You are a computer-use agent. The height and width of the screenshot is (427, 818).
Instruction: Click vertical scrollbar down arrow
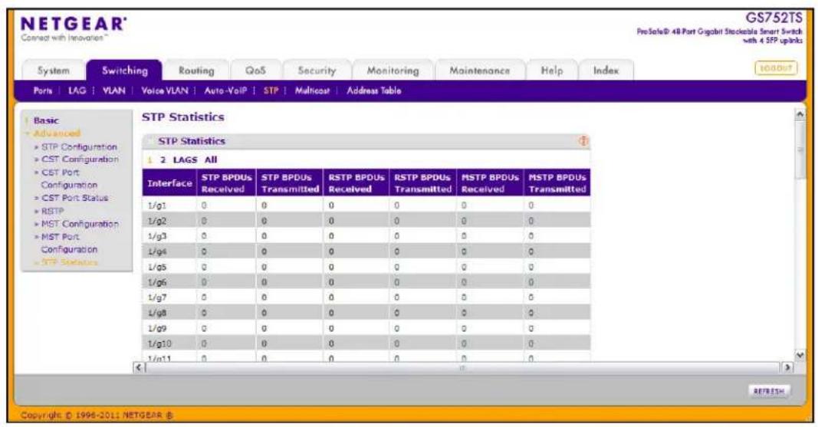tap(800, 354)
